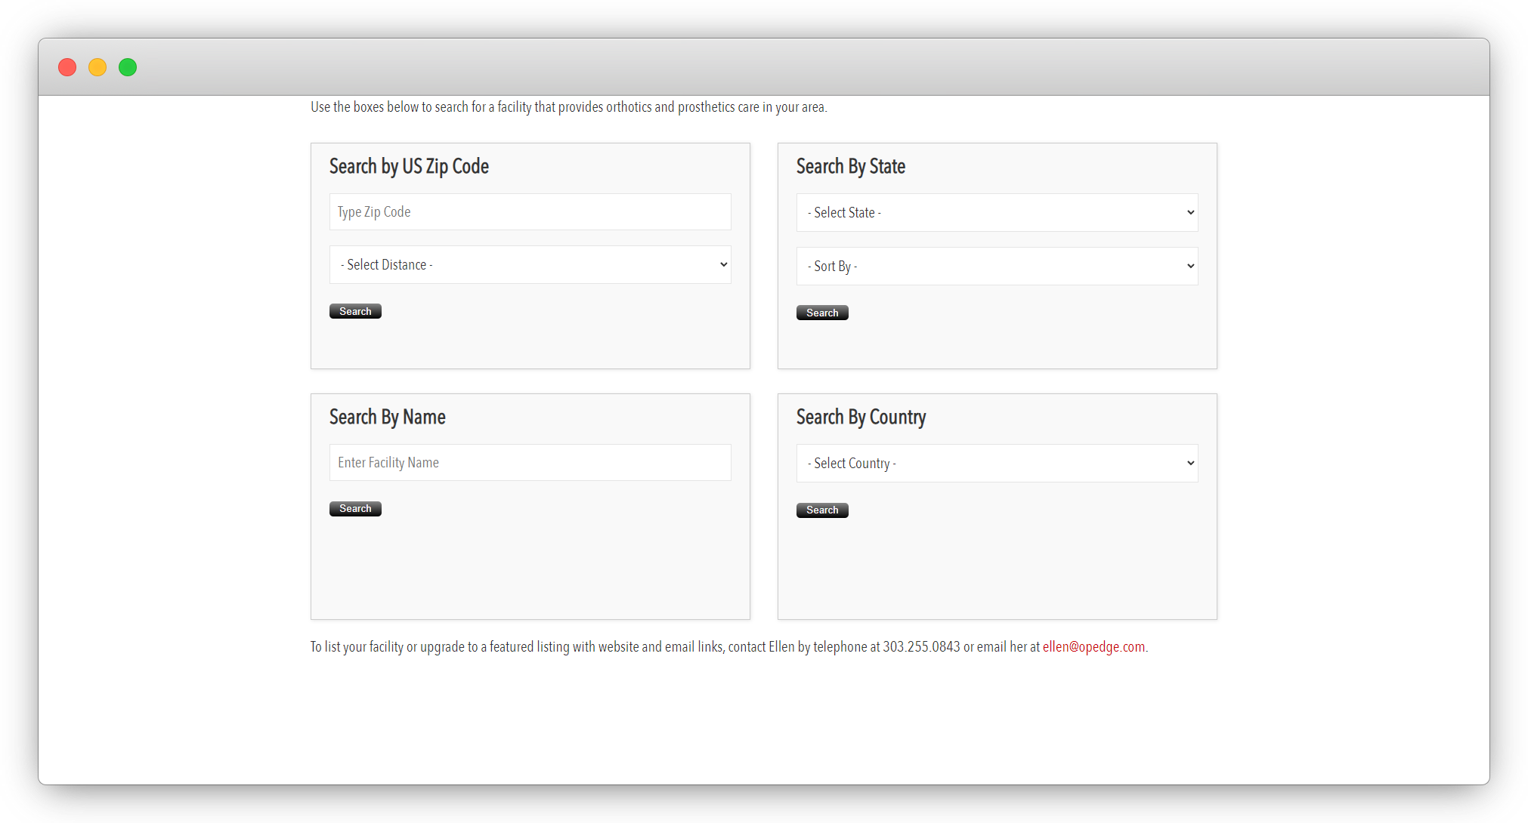Click the Select Distance chevron arrow
The height and width of the screenshot is (823, 1528).
[x=723, y=265]
